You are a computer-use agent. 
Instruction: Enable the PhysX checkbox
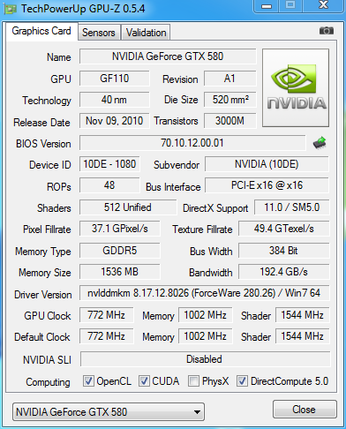[x=193, y=380]
